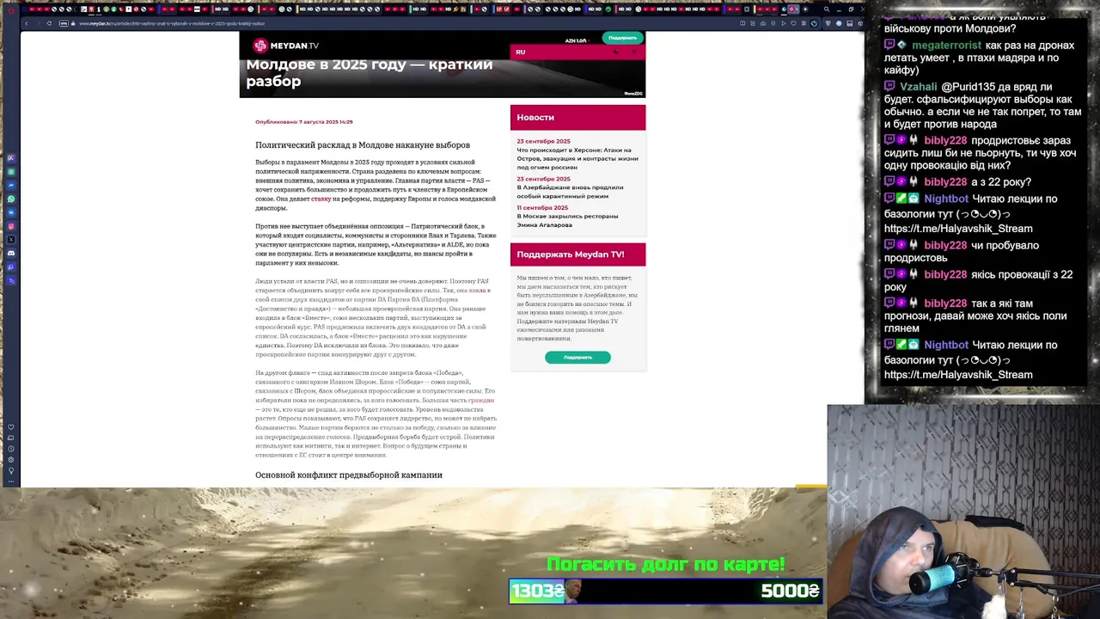Open Discord in the browser sidebar
Screen dimensions: 1100x619
click(11, 253)
